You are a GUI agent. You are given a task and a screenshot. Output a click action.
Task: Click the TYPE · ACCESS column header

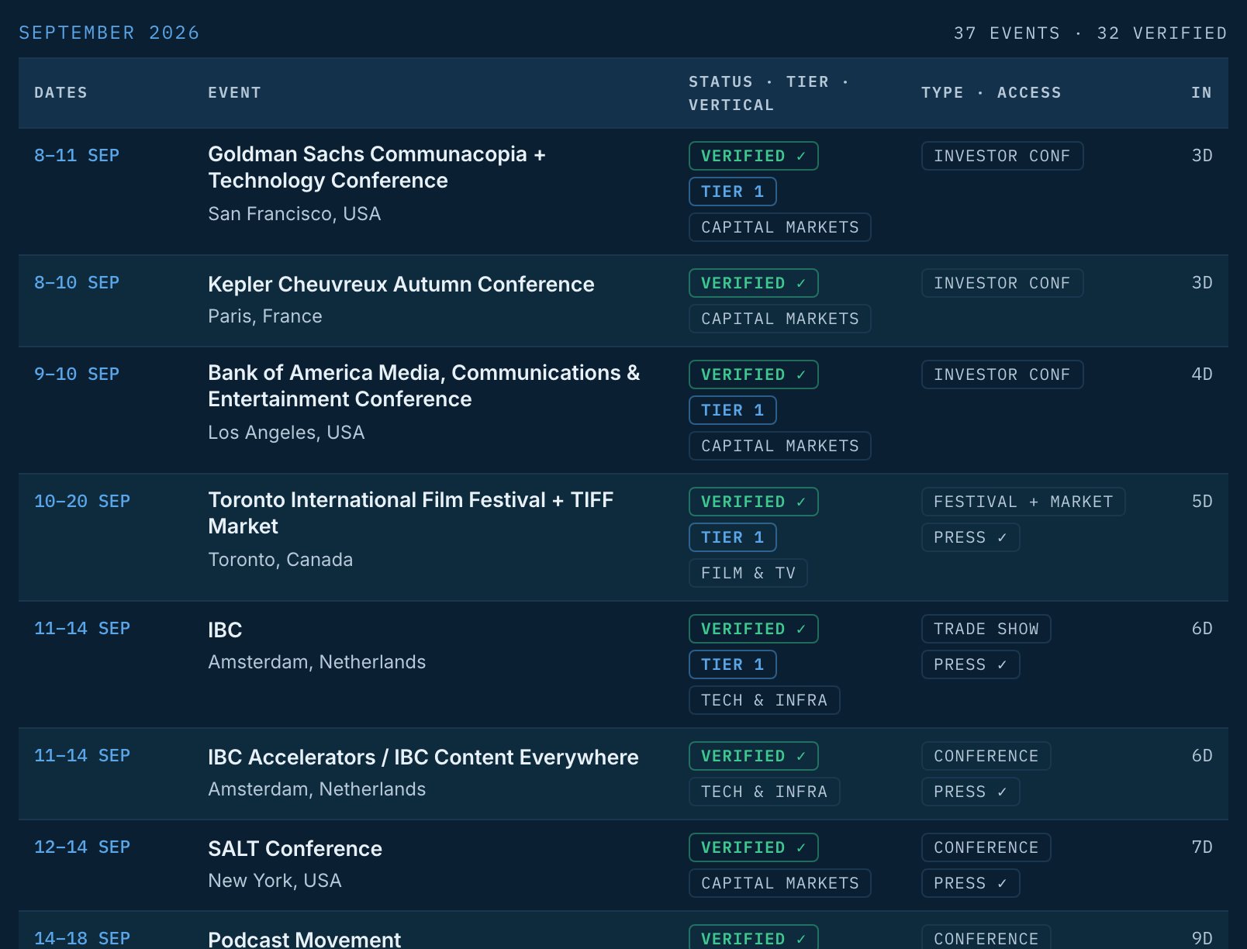tap(991, 93)
